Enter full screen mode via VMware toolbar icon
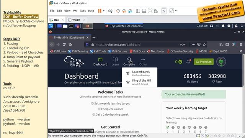This screenshot has width=245, height=138. (x=150, y=11)
